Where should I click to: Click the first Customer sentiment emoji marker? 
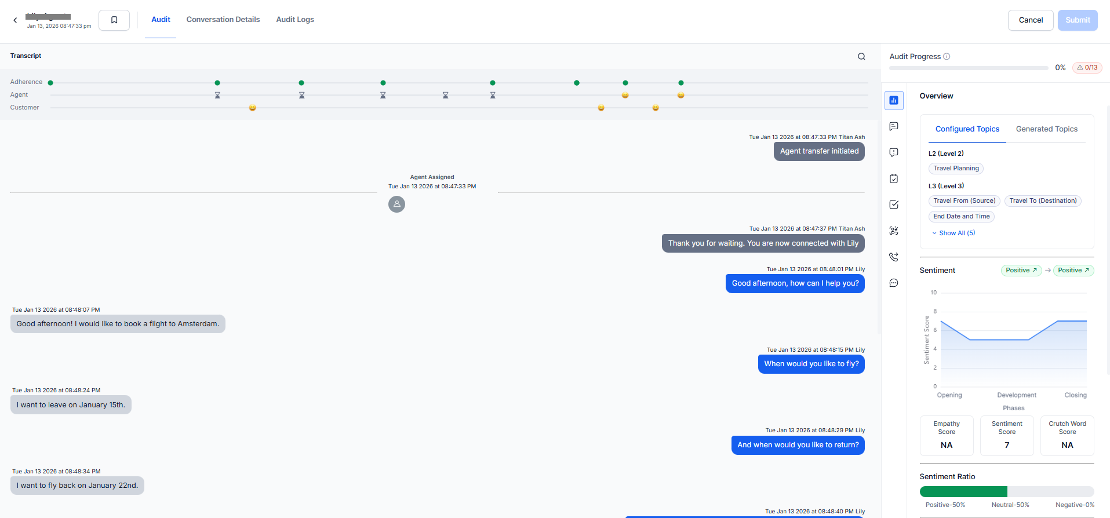[x=252, y=108]
